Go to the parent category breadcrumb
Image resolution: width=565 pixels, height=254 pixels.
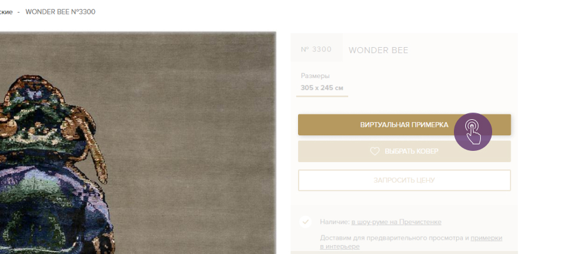(x=6, y=12)
